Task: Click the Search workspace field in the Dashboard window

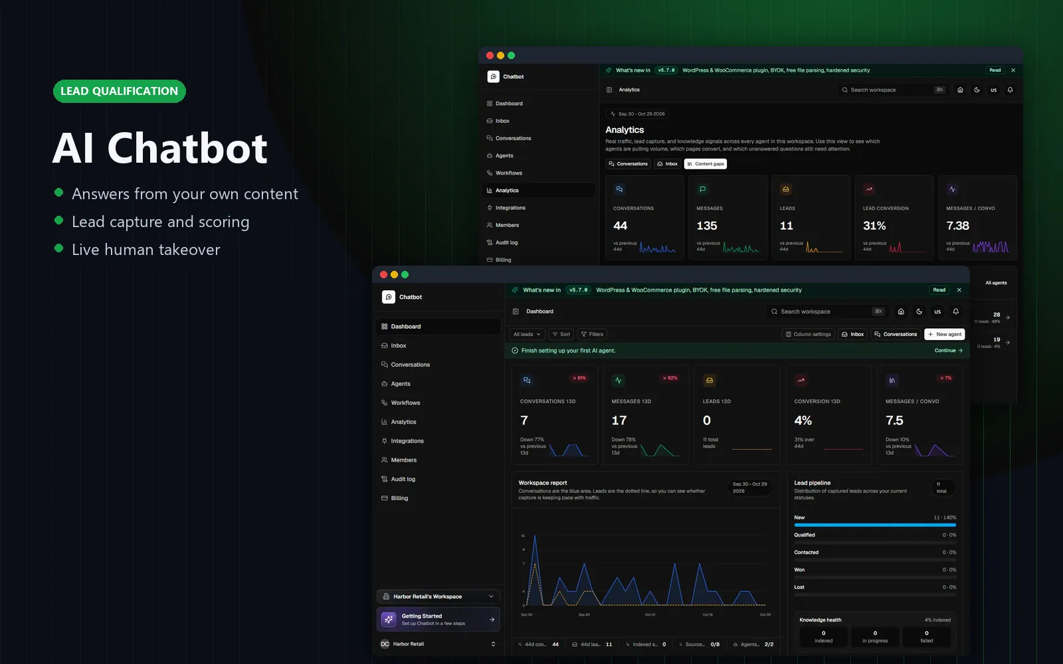Action: click(x=826, y=311)
